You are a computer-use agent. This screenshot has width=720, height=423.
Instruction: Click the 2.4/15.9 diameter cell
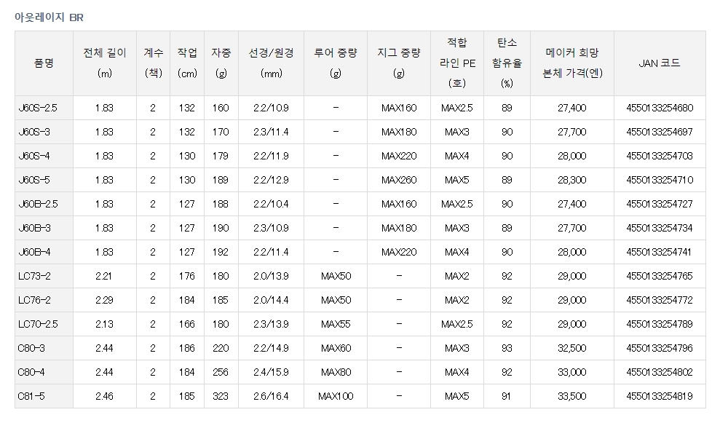271,372
